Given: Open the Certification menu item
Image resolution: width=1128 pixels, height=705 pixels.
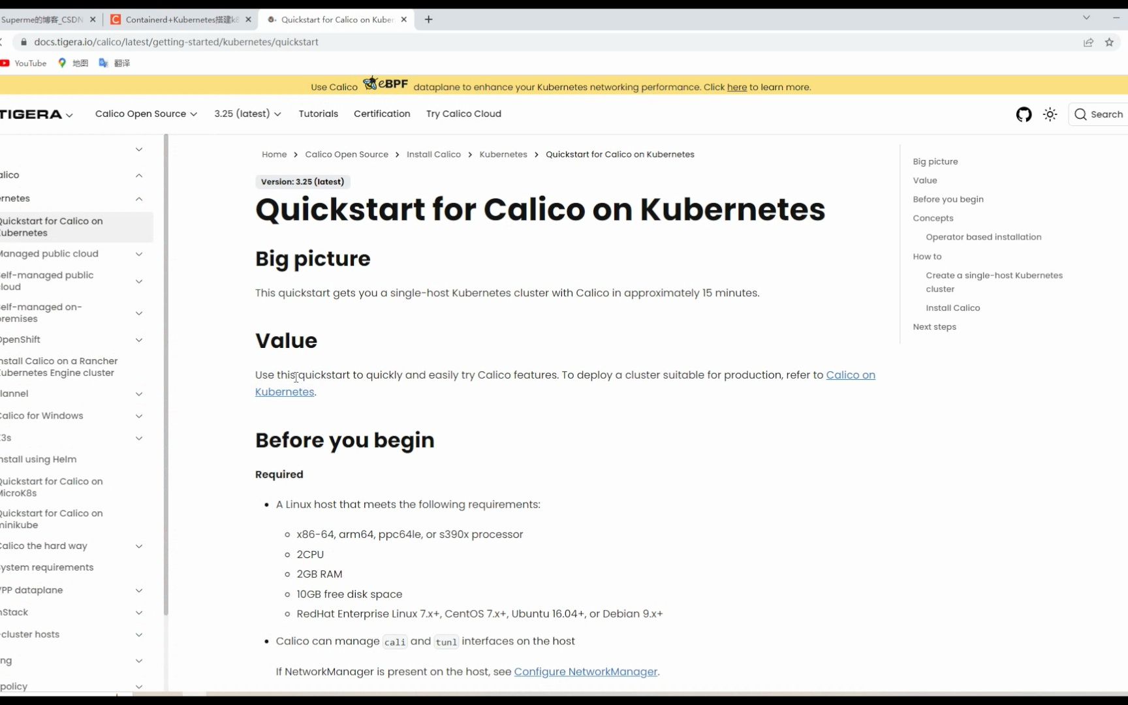Looking at the screenshot, I should [x=382, y=114].
